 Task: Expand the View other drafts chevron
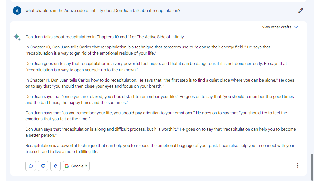(296, 27)
